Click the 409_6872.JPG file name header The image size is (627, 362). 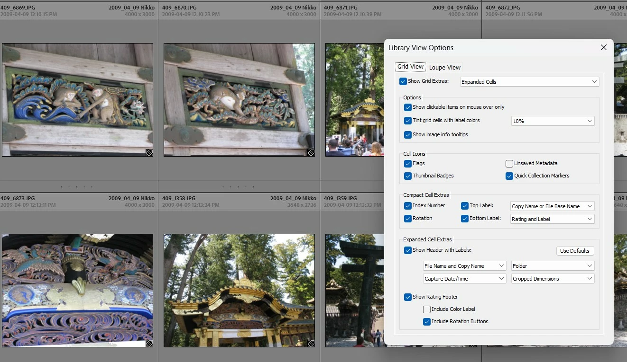click(x=503, y=8)
